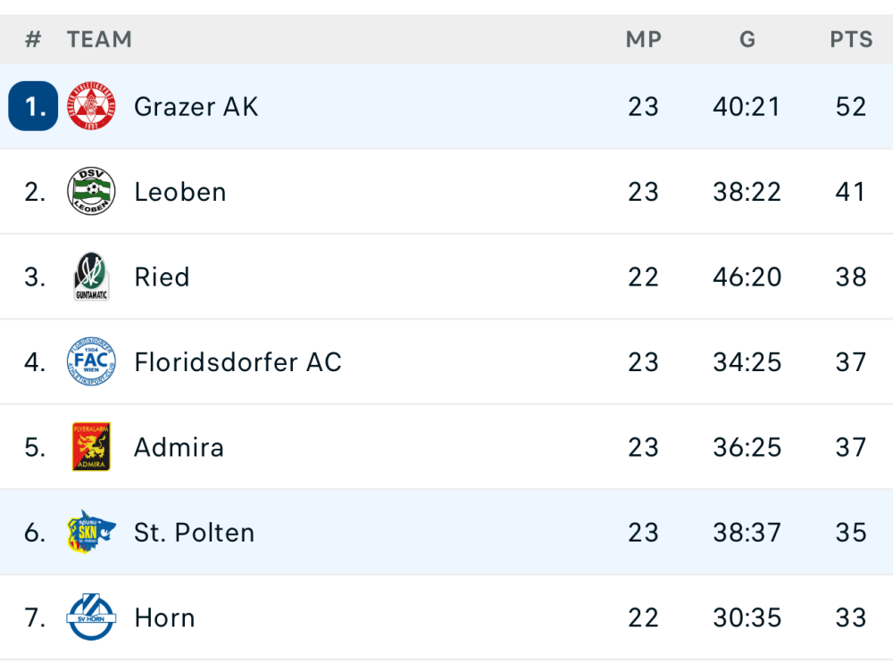Click the SV Horn club badge
This screenshot has width=893, height=662.
coord(91,617)
